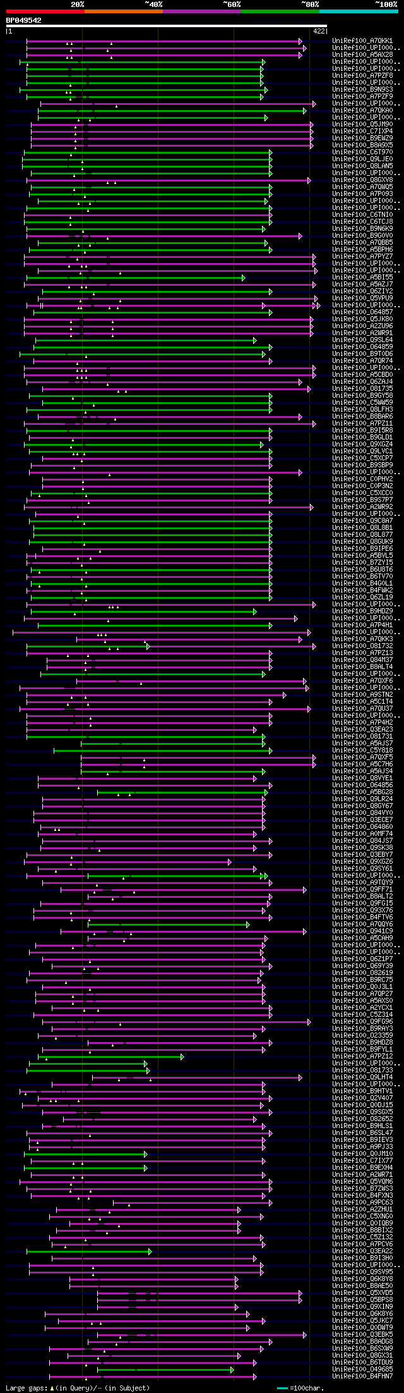Open hit UniRef100_Q5JM90
Image resolution: width=404 pixels, height=1393 pixels.
362,125
